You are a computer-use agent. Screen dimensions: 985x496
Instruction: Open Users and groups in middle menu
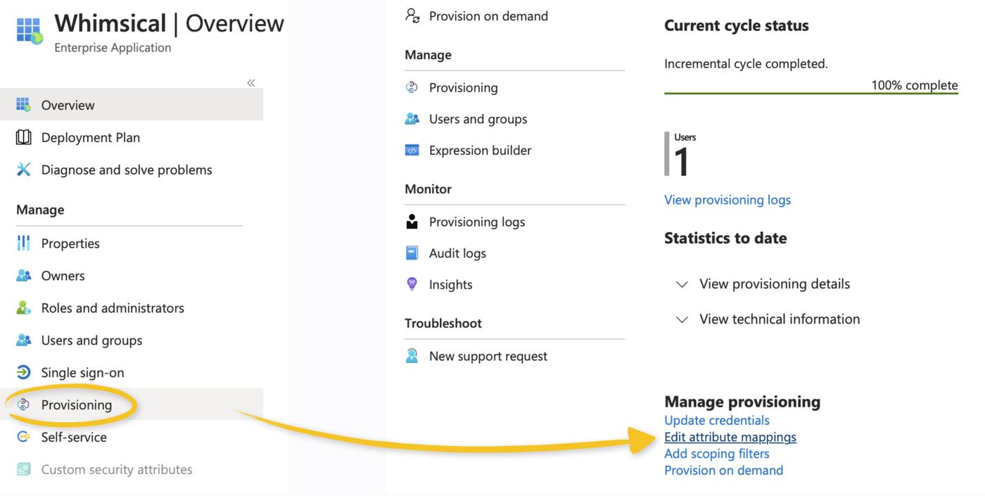(x=478, y=119)
